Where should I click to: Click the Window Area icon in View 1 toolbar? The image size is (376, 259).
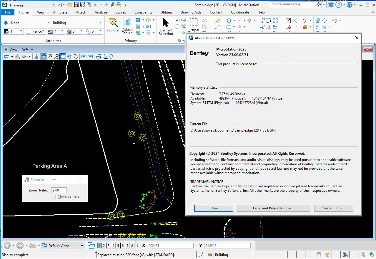point(56,57)
